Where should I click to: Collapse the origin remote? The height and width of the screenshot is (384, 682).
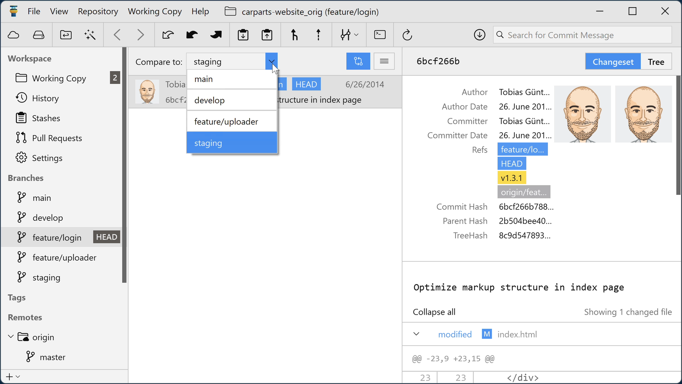(10, 337)
